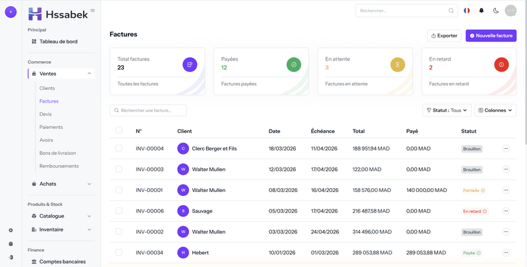Toggle dark mode moon icon
This screenshot has height=267, width=527.
click(495, 11)
